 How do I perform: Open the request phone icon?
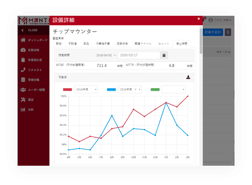[x=23, y=70]
